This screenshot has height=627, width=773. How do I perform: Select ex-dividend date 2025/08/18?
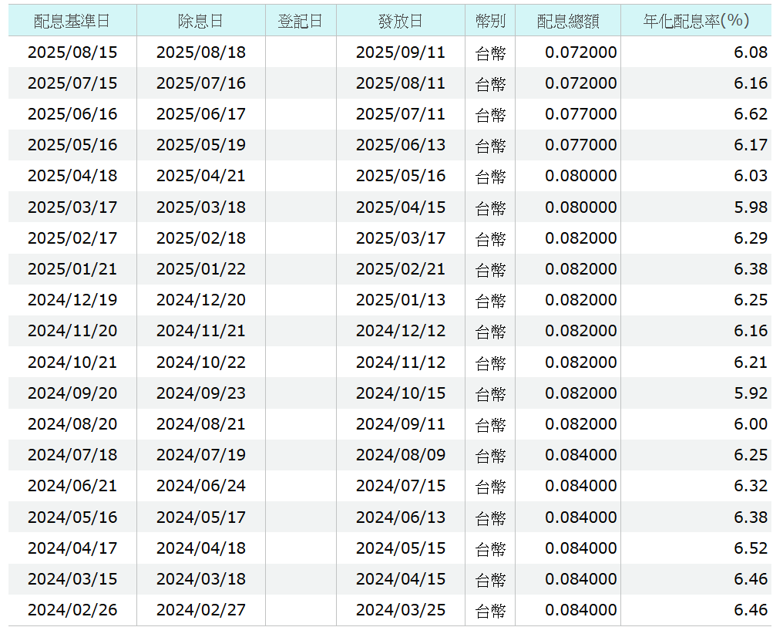(201, 52)
